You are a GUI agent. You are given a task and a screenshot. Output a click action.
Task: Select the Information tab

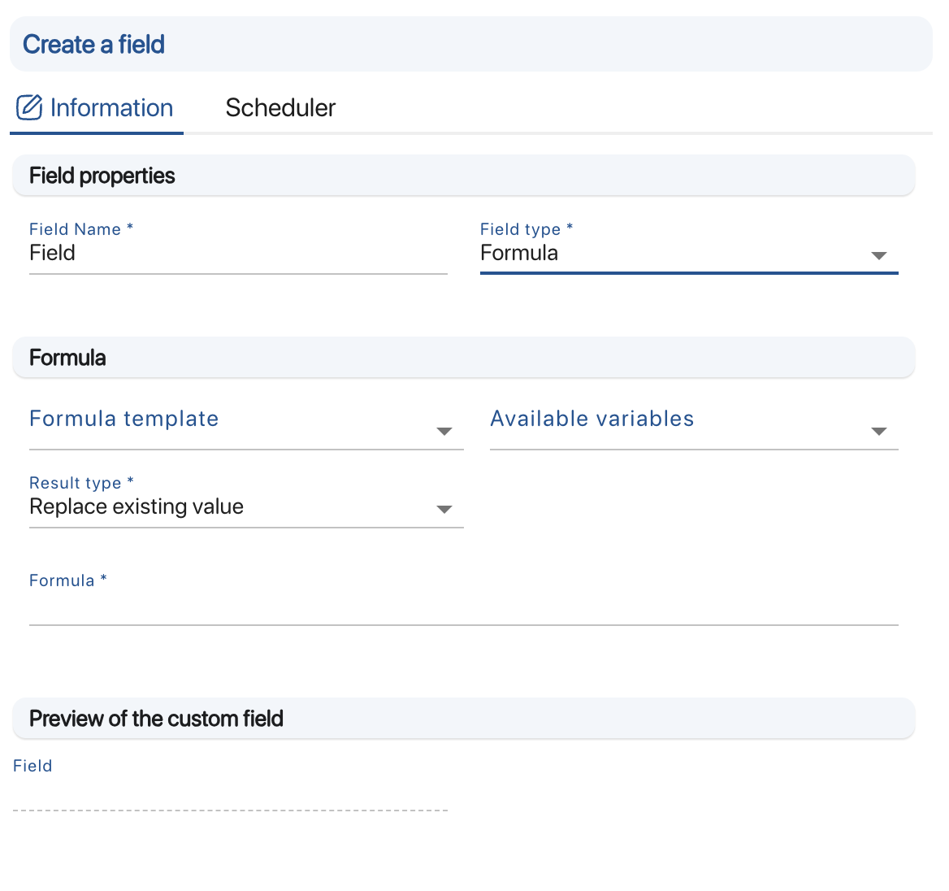(x=111, y=107)
